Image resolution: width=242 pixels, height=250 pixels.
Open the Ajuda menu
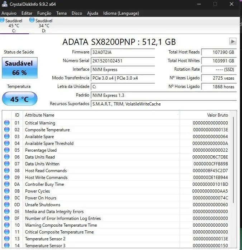pos(92,13)
